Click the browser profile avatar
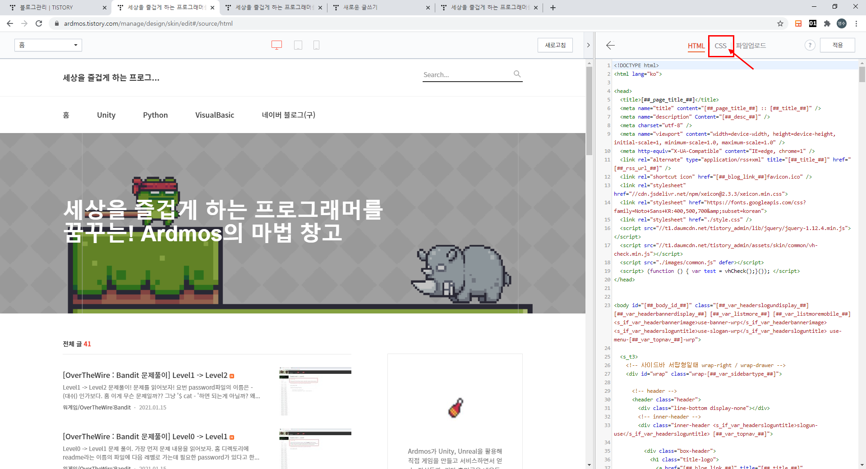Screen dimensions: 866x469 (842, 23)
